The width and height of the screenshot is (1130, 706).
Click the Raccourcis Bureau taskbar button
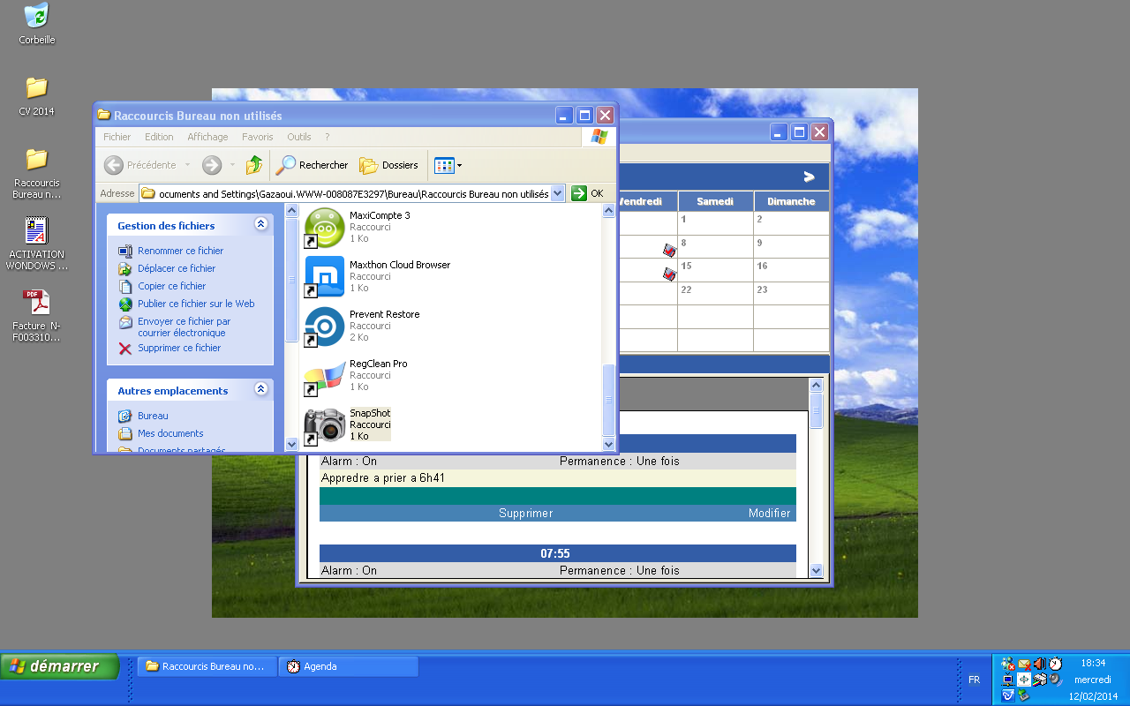tap(207, 666)
